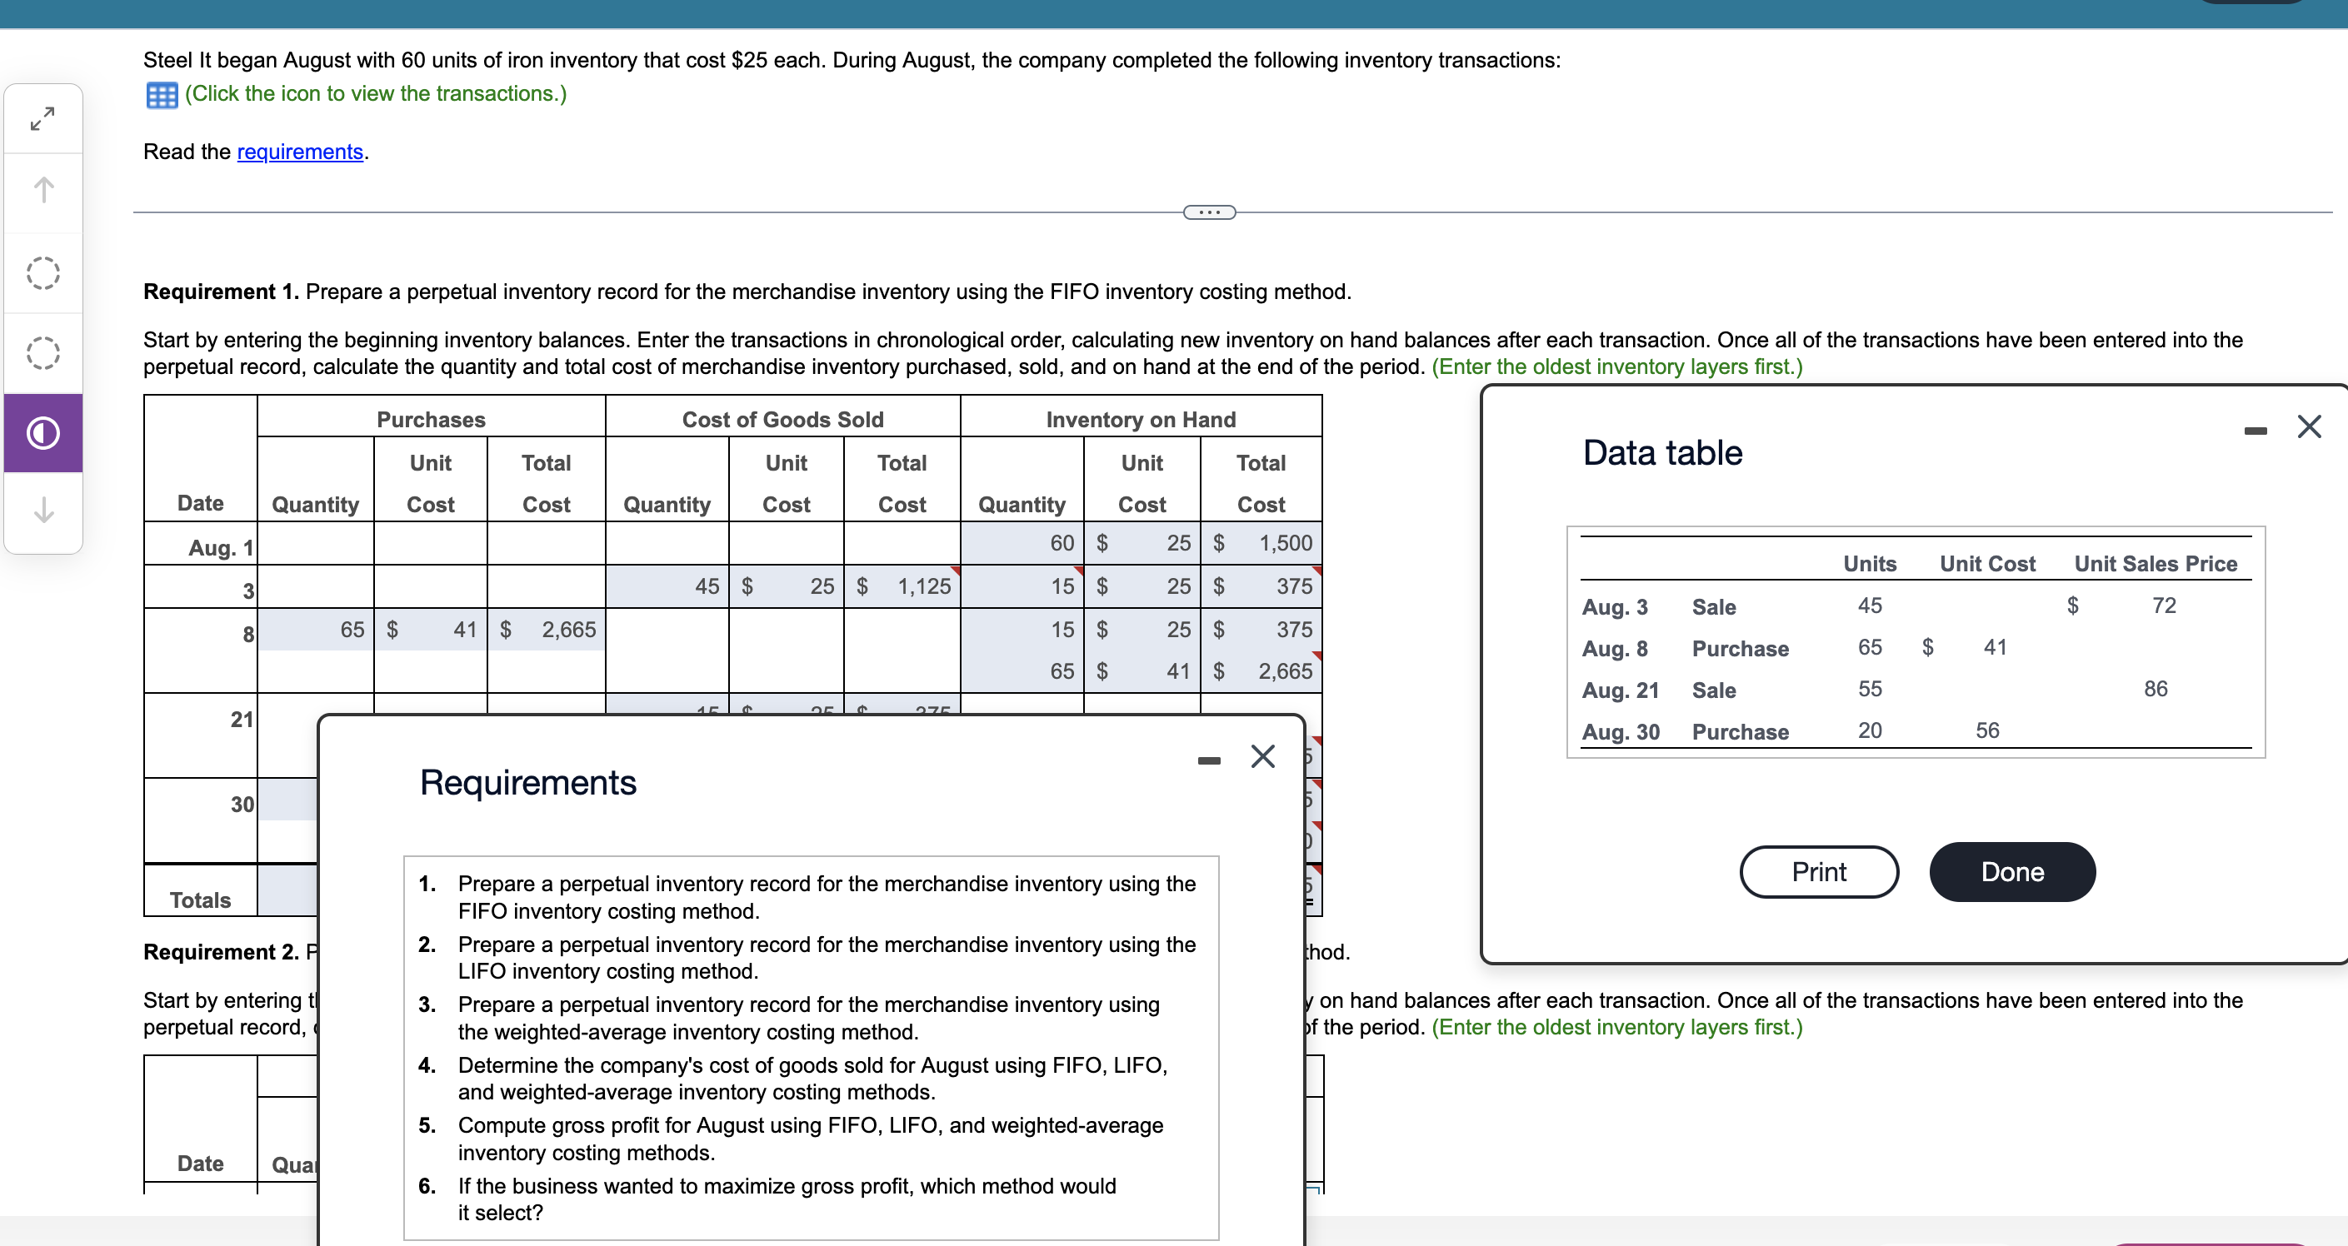Enter full screen using the expand arrows icon
Image resolution: width=2348 pixels, height=1246 pixels.
pos(42,115)
